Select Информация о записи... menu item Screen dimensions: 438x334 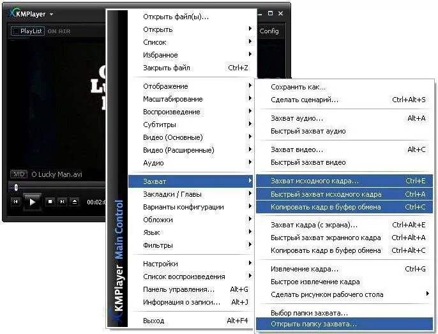click(x=191, y=302)
